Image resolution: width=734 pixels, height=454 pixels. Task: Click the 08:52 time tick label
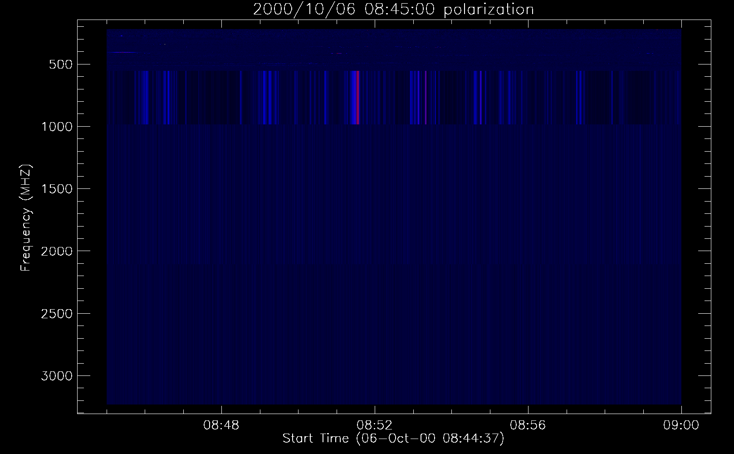coord(375,425)
